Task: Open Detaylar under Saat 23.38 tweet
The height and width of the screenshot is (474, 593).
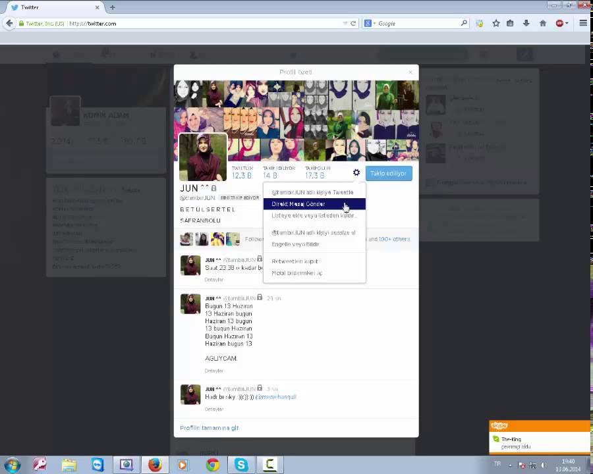Action: click(x=213, y=280)
